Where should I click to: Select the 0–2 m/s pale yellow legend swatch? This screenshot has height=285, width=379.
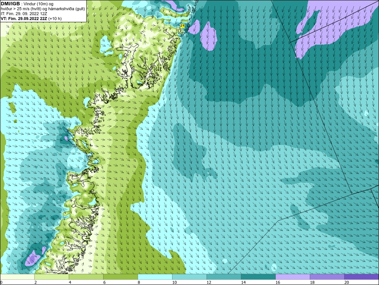click(x=17, y=277)
